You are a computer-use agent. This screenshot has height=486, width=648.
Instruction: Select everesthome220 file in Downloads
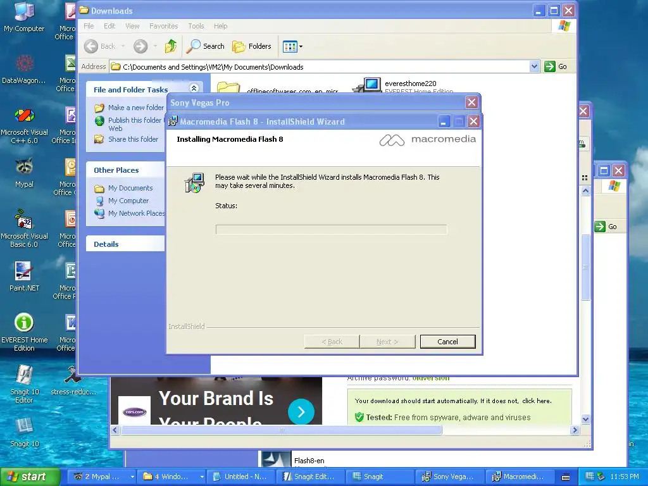[x=404, y=85]
